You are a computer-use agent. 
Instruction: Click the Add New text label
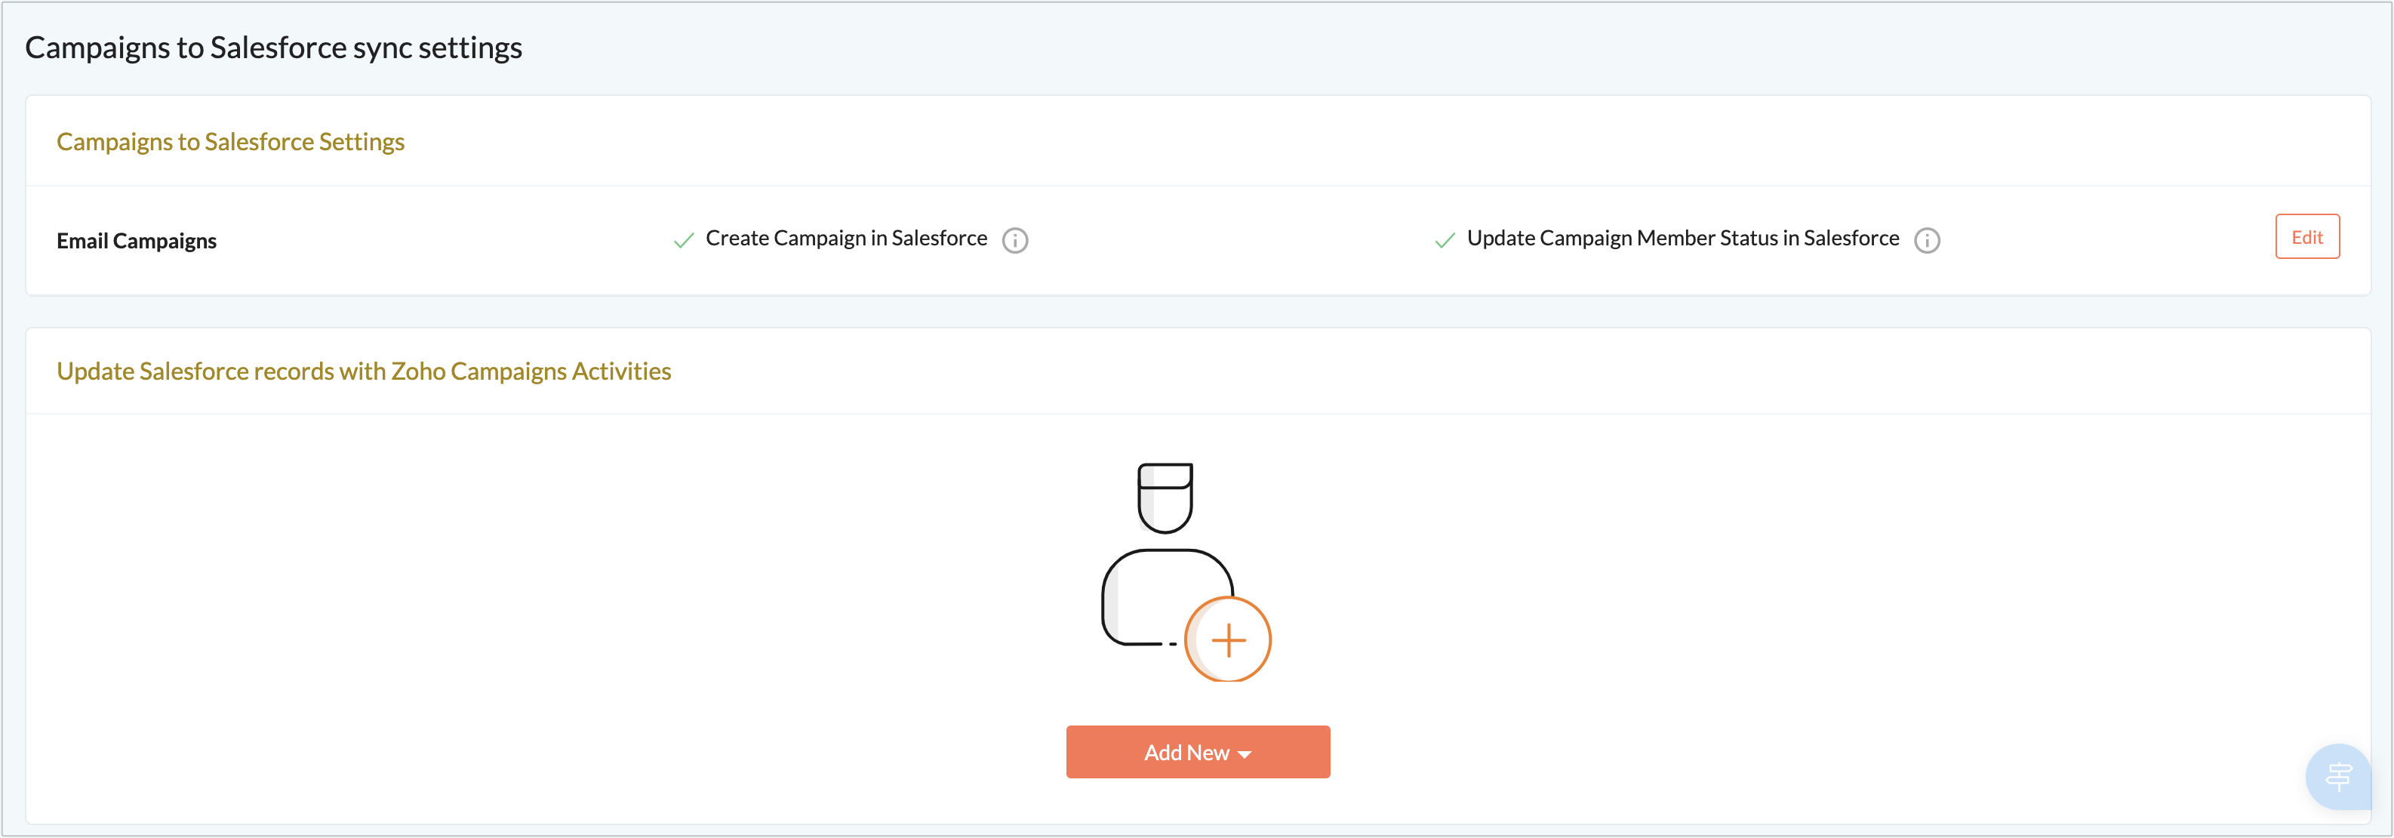[1186, 753]
